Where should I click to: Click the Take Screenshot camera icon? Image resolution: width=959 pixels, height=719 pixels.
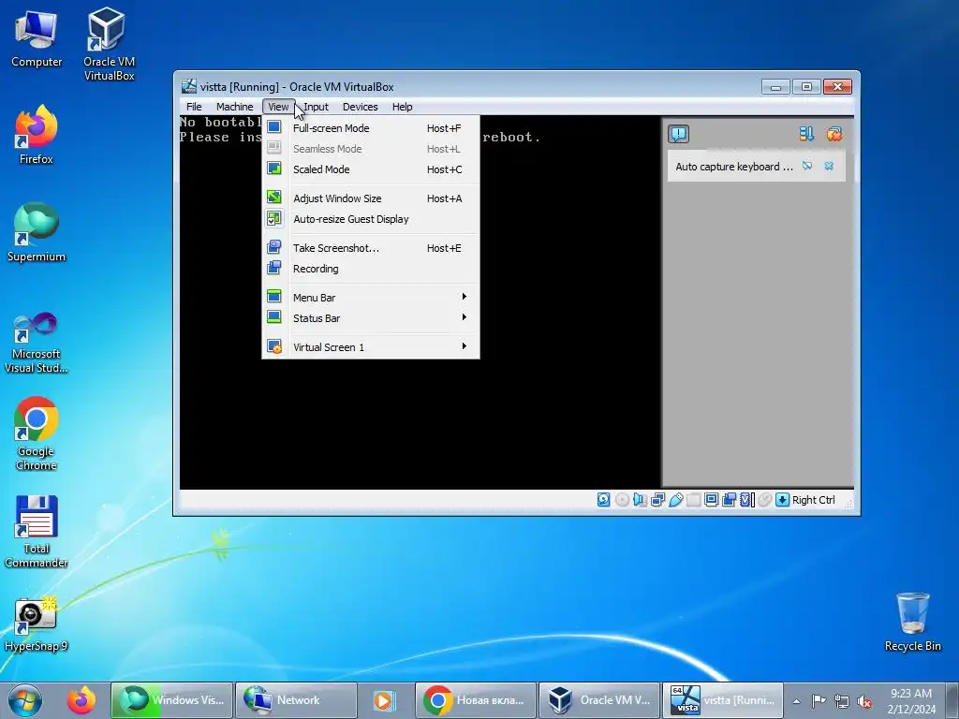[274, 246]
